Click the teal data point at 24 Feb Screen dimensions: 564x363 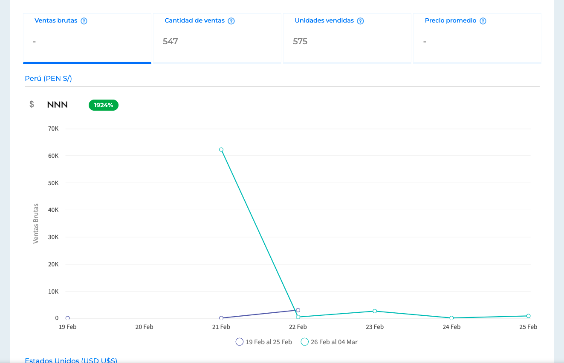(451, 318)
